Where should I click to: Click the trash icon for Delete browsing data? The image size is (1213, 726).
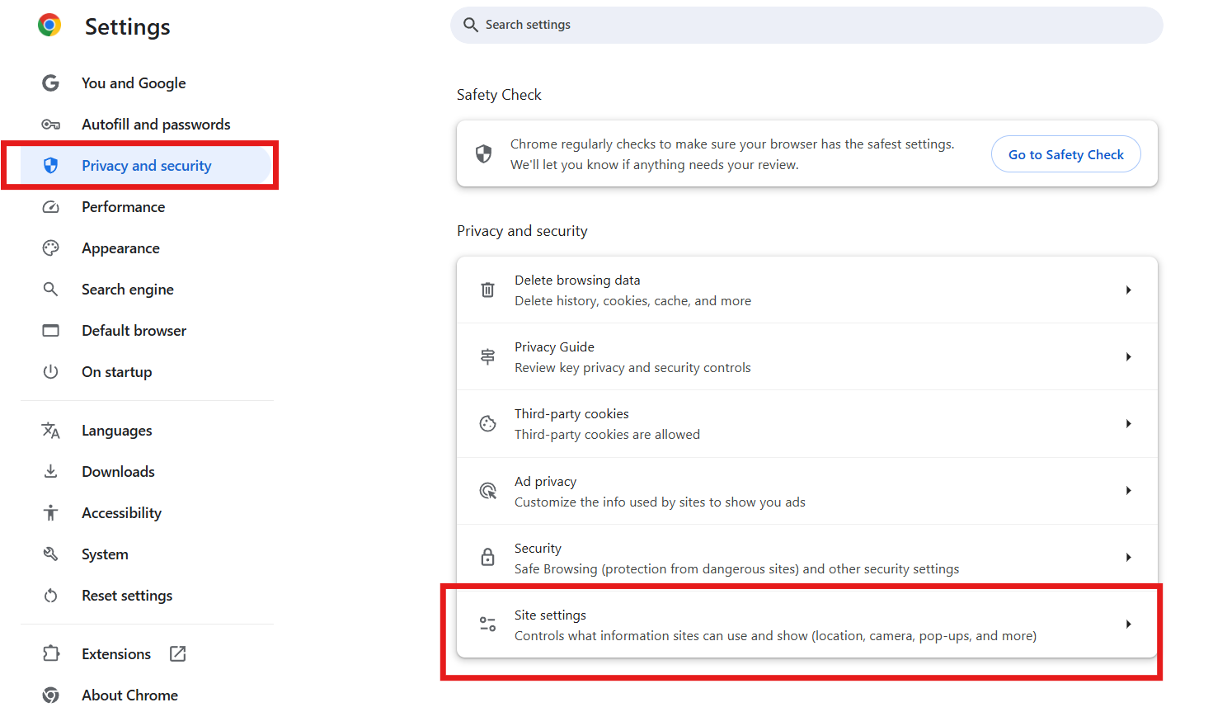click(x=487, y=290)
